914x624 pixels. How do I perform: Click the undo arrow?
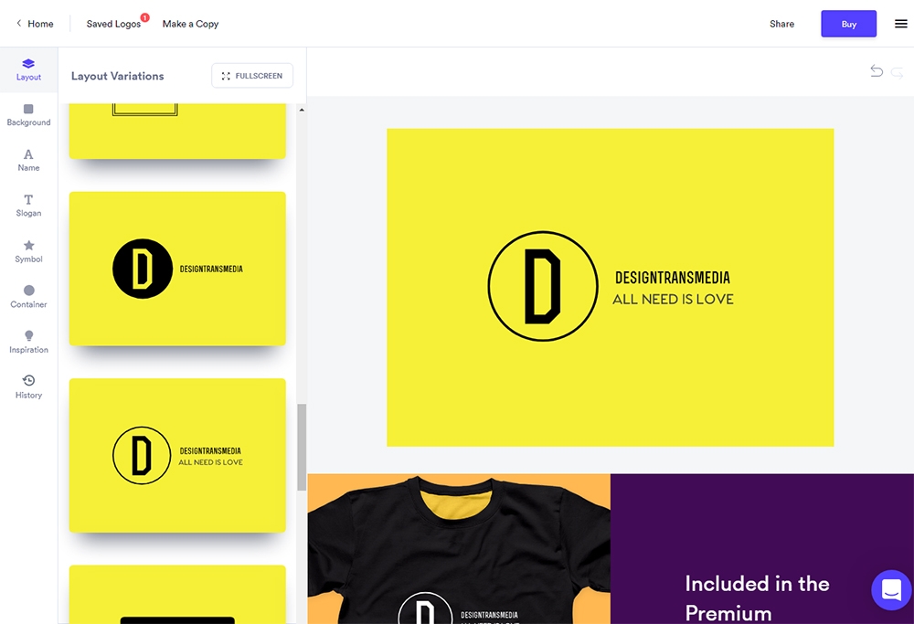tap(877, 71)
